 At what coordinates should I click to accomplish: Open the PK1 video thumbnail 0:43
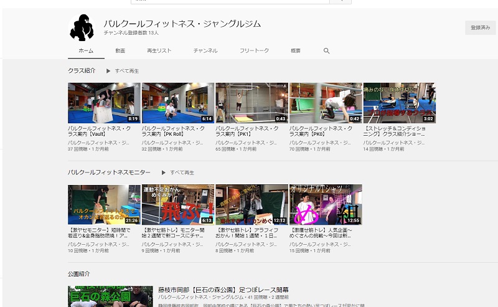(x=252, y=103)
